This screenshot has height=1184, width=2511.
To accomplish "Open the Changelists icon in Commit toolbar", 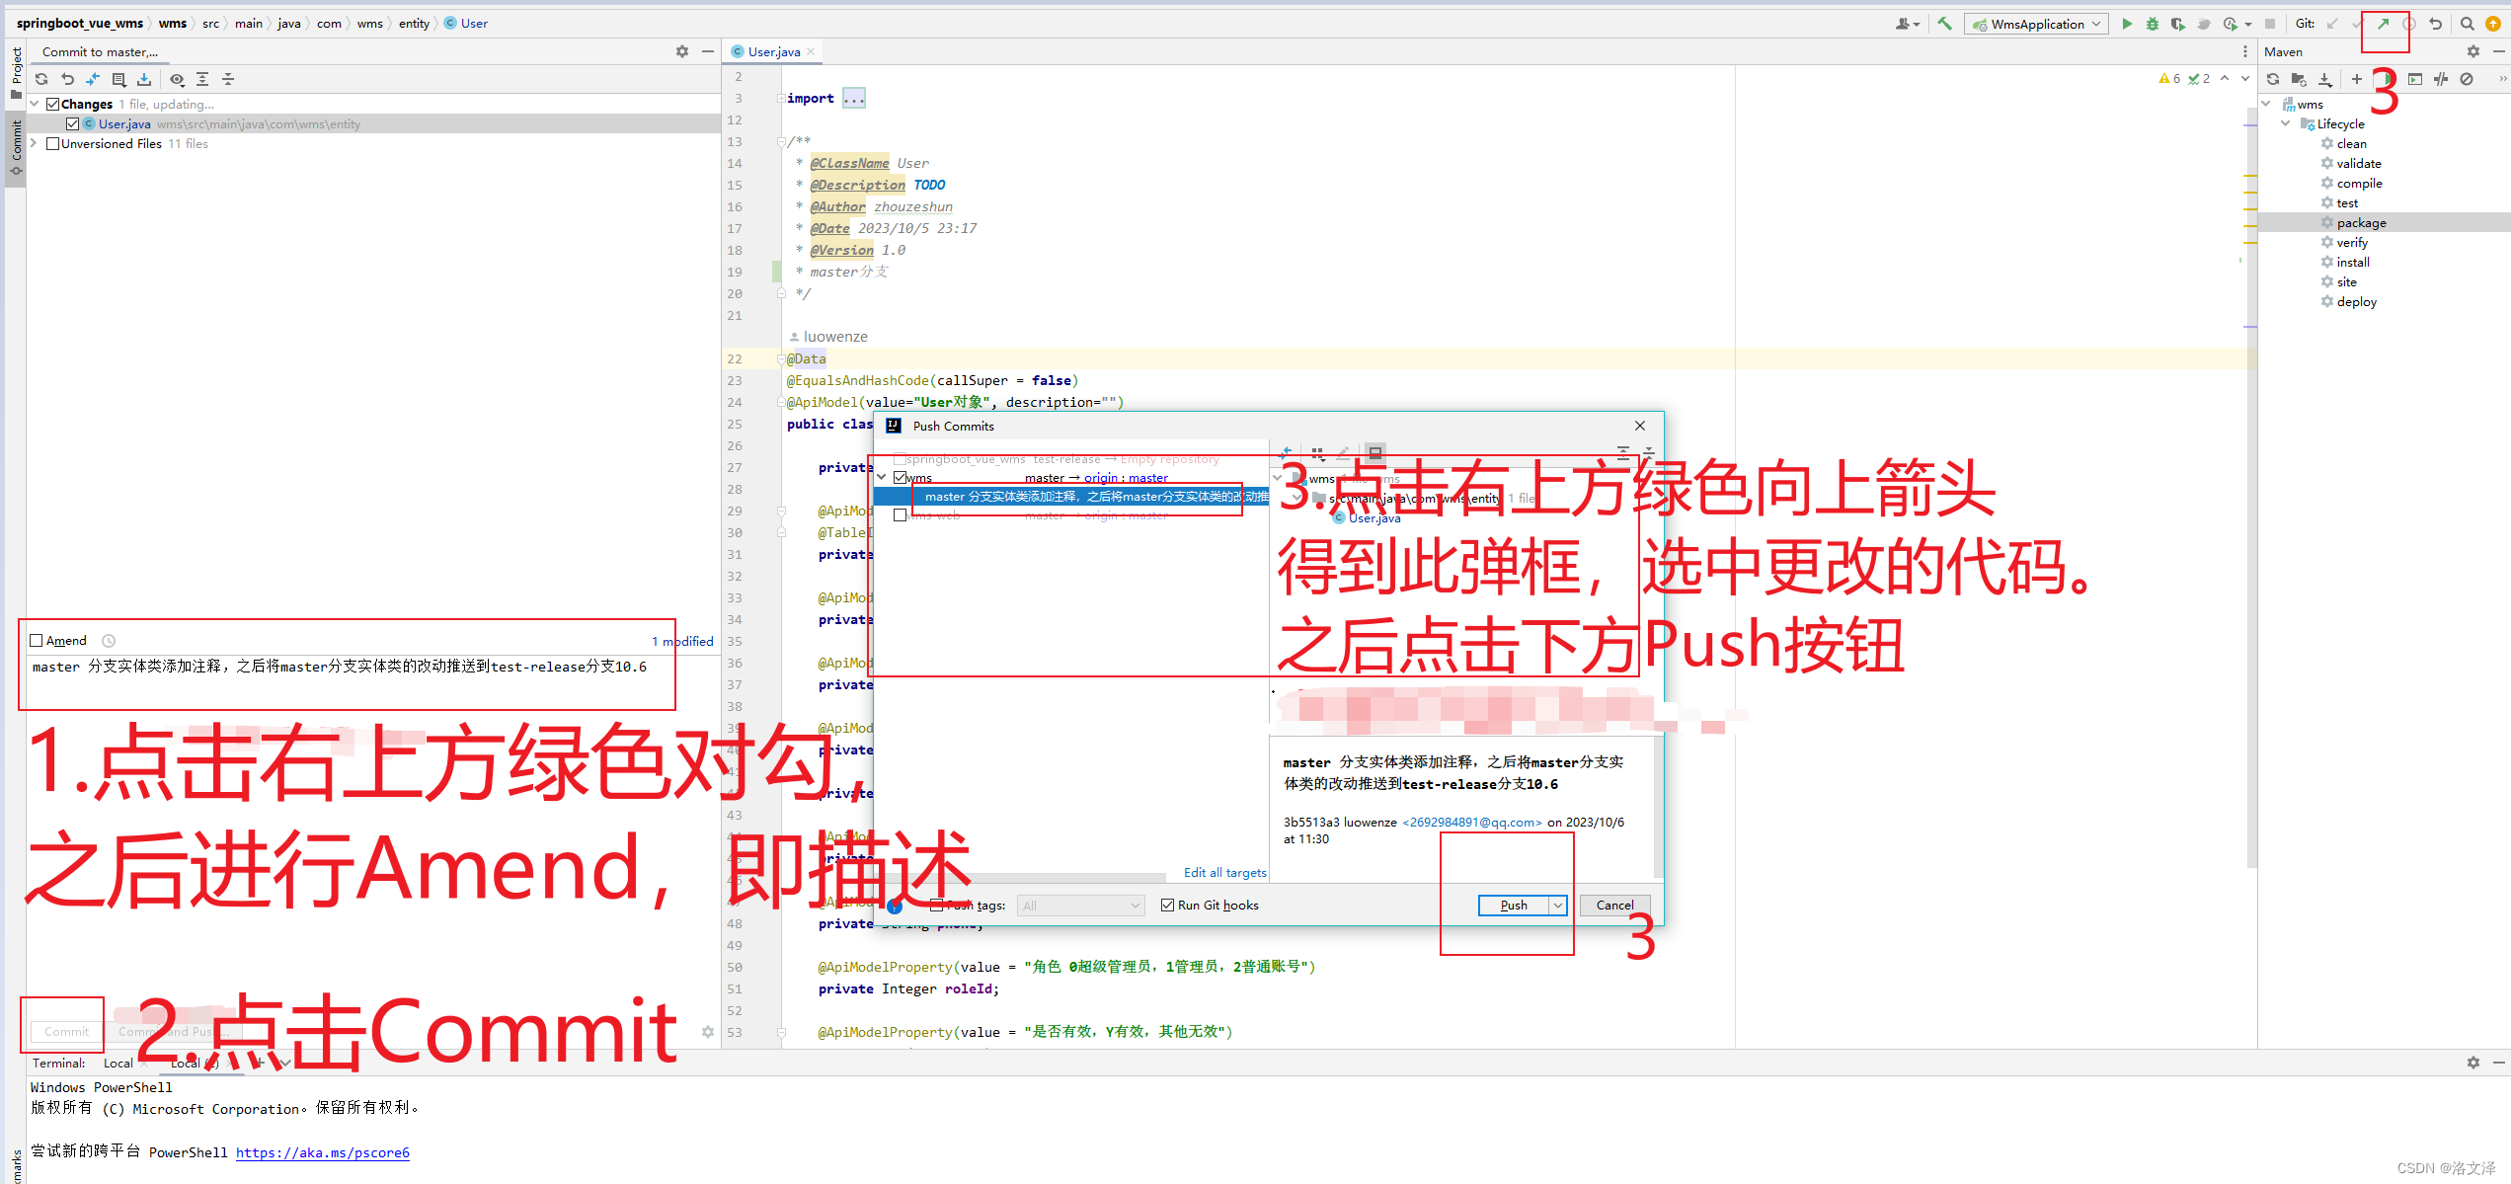I will (x=118, y=79).
